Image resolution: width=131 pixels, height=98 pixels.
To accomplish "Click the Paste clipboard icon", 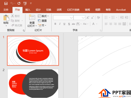I will coord(6,18).
